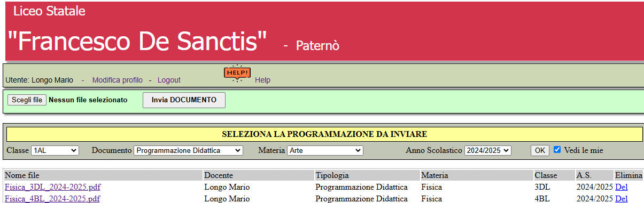Click the Utente: Longo Mario text

pyautogui.click(x=39, y=80)
